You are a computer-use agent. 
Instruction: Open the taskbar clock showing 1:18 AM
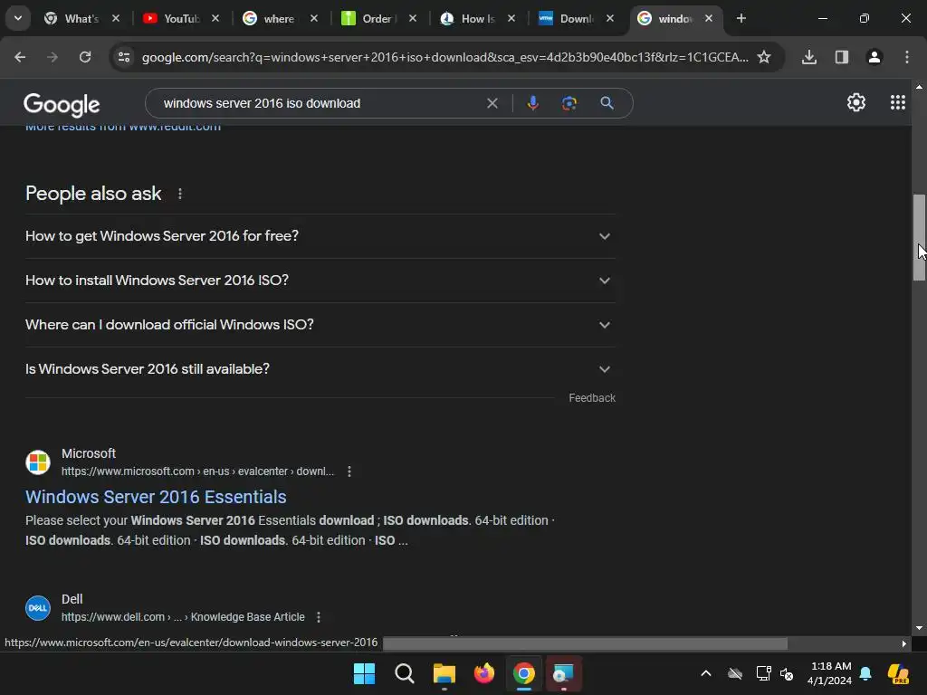tap(829, 673)
